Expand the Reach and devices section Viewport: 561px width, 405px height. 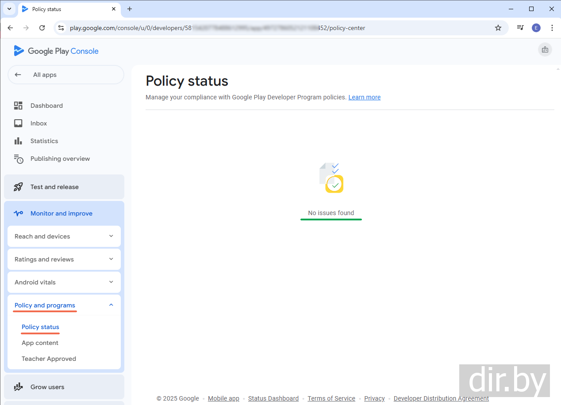tap(64, 236)
